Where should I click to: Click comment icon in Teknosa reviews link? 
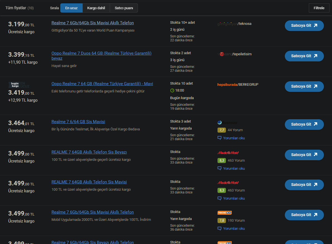coord(219,229)
